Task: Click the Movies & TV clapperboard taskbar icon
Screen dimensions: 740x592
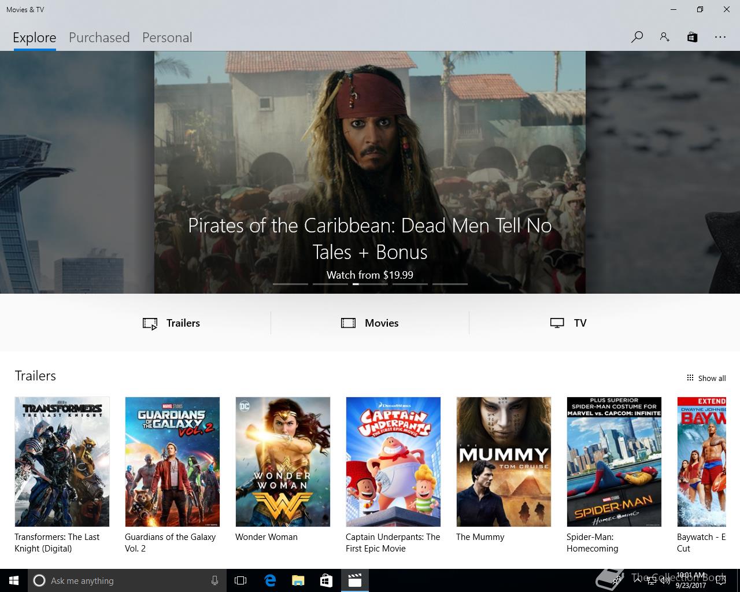Action: (354, 580)
